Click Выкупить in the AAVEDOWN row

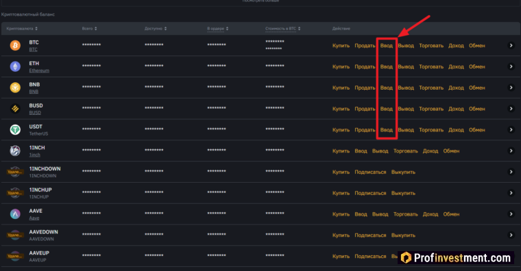403,235
